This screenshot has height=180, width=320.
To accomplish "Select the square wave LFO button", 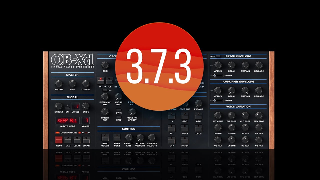I will tap(171, 128).
